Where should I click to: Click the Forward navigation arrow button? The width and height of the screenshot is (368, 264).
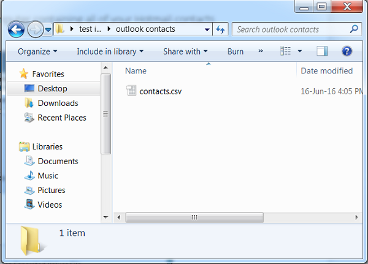35,29
